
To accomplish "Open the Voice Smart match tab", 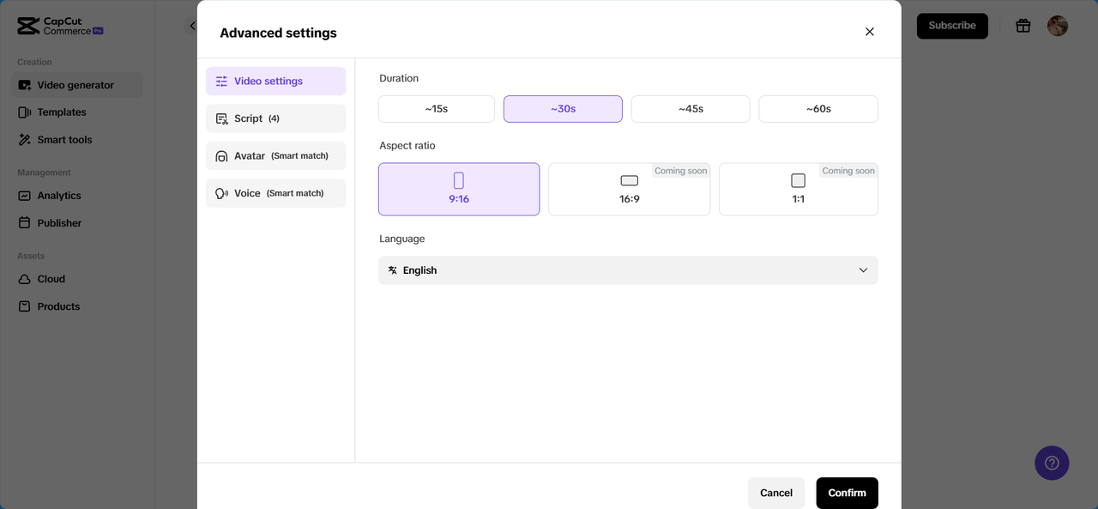I will tap(275, 193).
